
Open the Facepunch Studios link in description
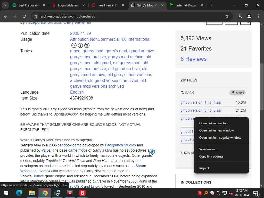120,145
